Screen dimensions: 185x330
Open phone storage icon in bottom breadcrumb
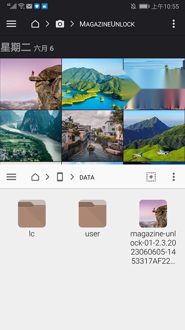(60, 177)
